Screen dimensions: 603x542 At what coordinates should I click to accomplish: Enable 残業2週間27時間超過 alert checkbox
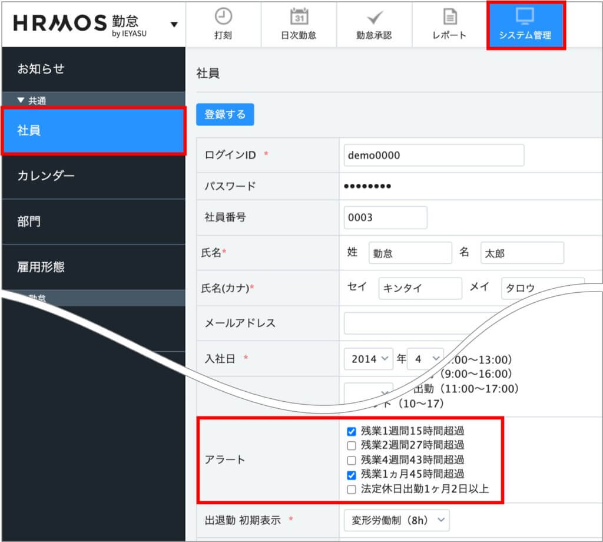[x=352, y=445]
